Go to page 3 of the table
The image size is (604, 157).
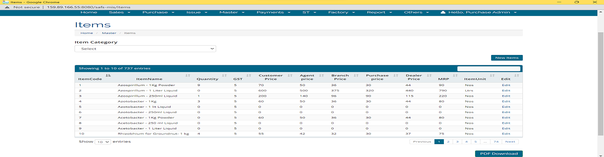click(x=457, y=142)
